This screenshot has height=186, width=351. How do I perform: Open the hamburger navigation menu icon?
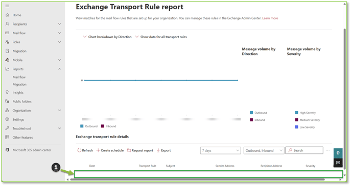coord(7,6)
